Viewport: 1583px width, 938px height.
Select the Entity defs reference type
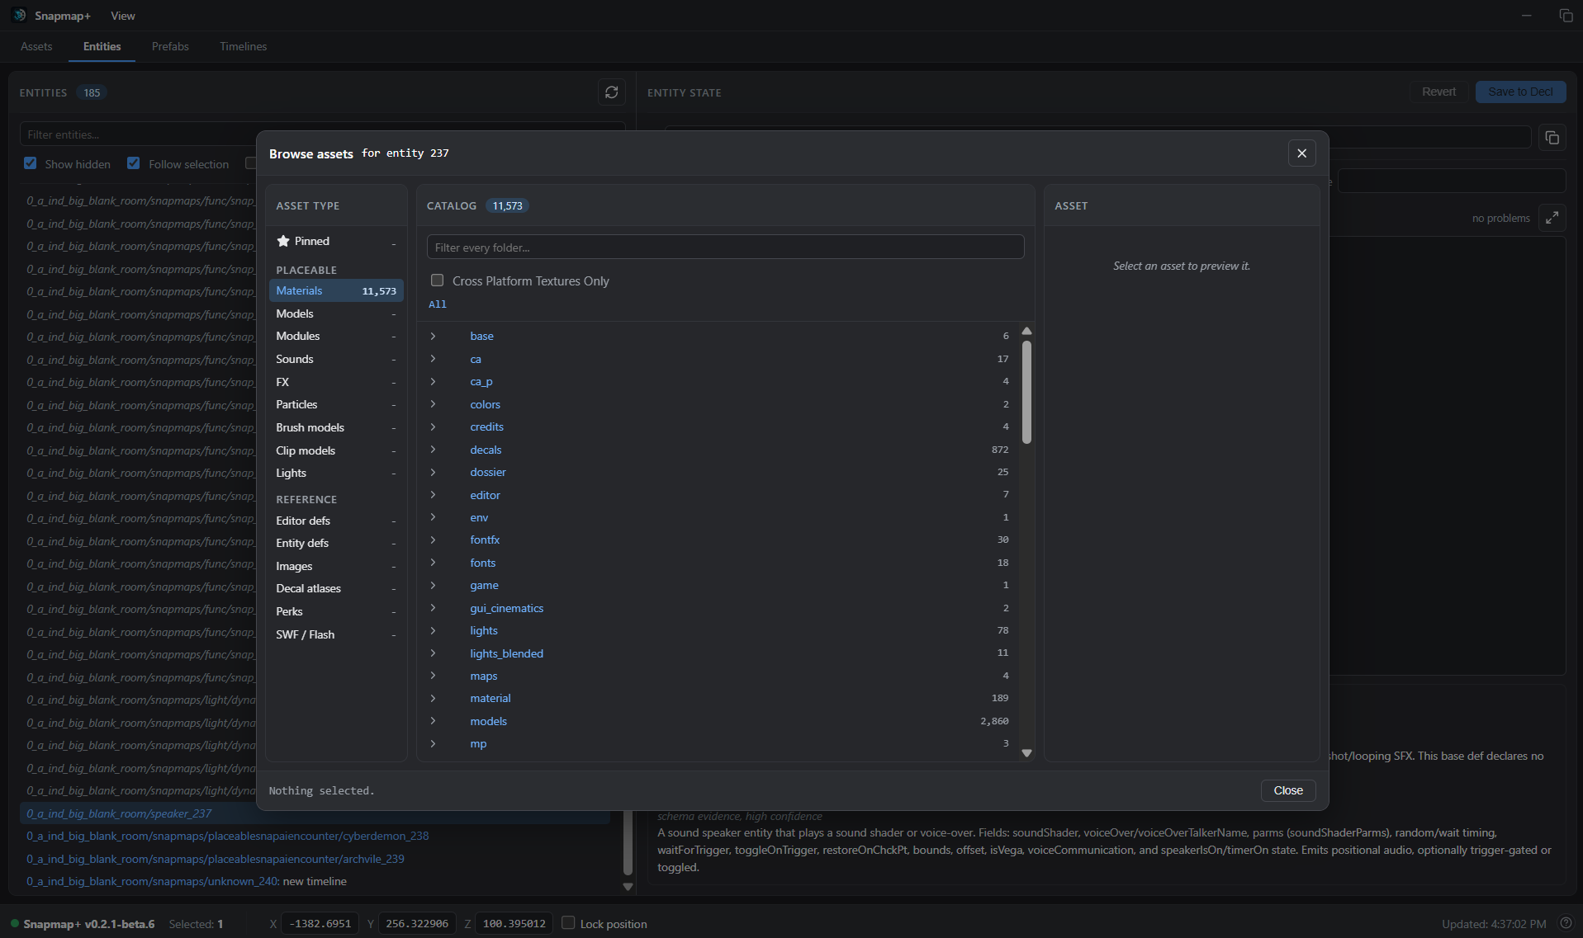point(336,543)
